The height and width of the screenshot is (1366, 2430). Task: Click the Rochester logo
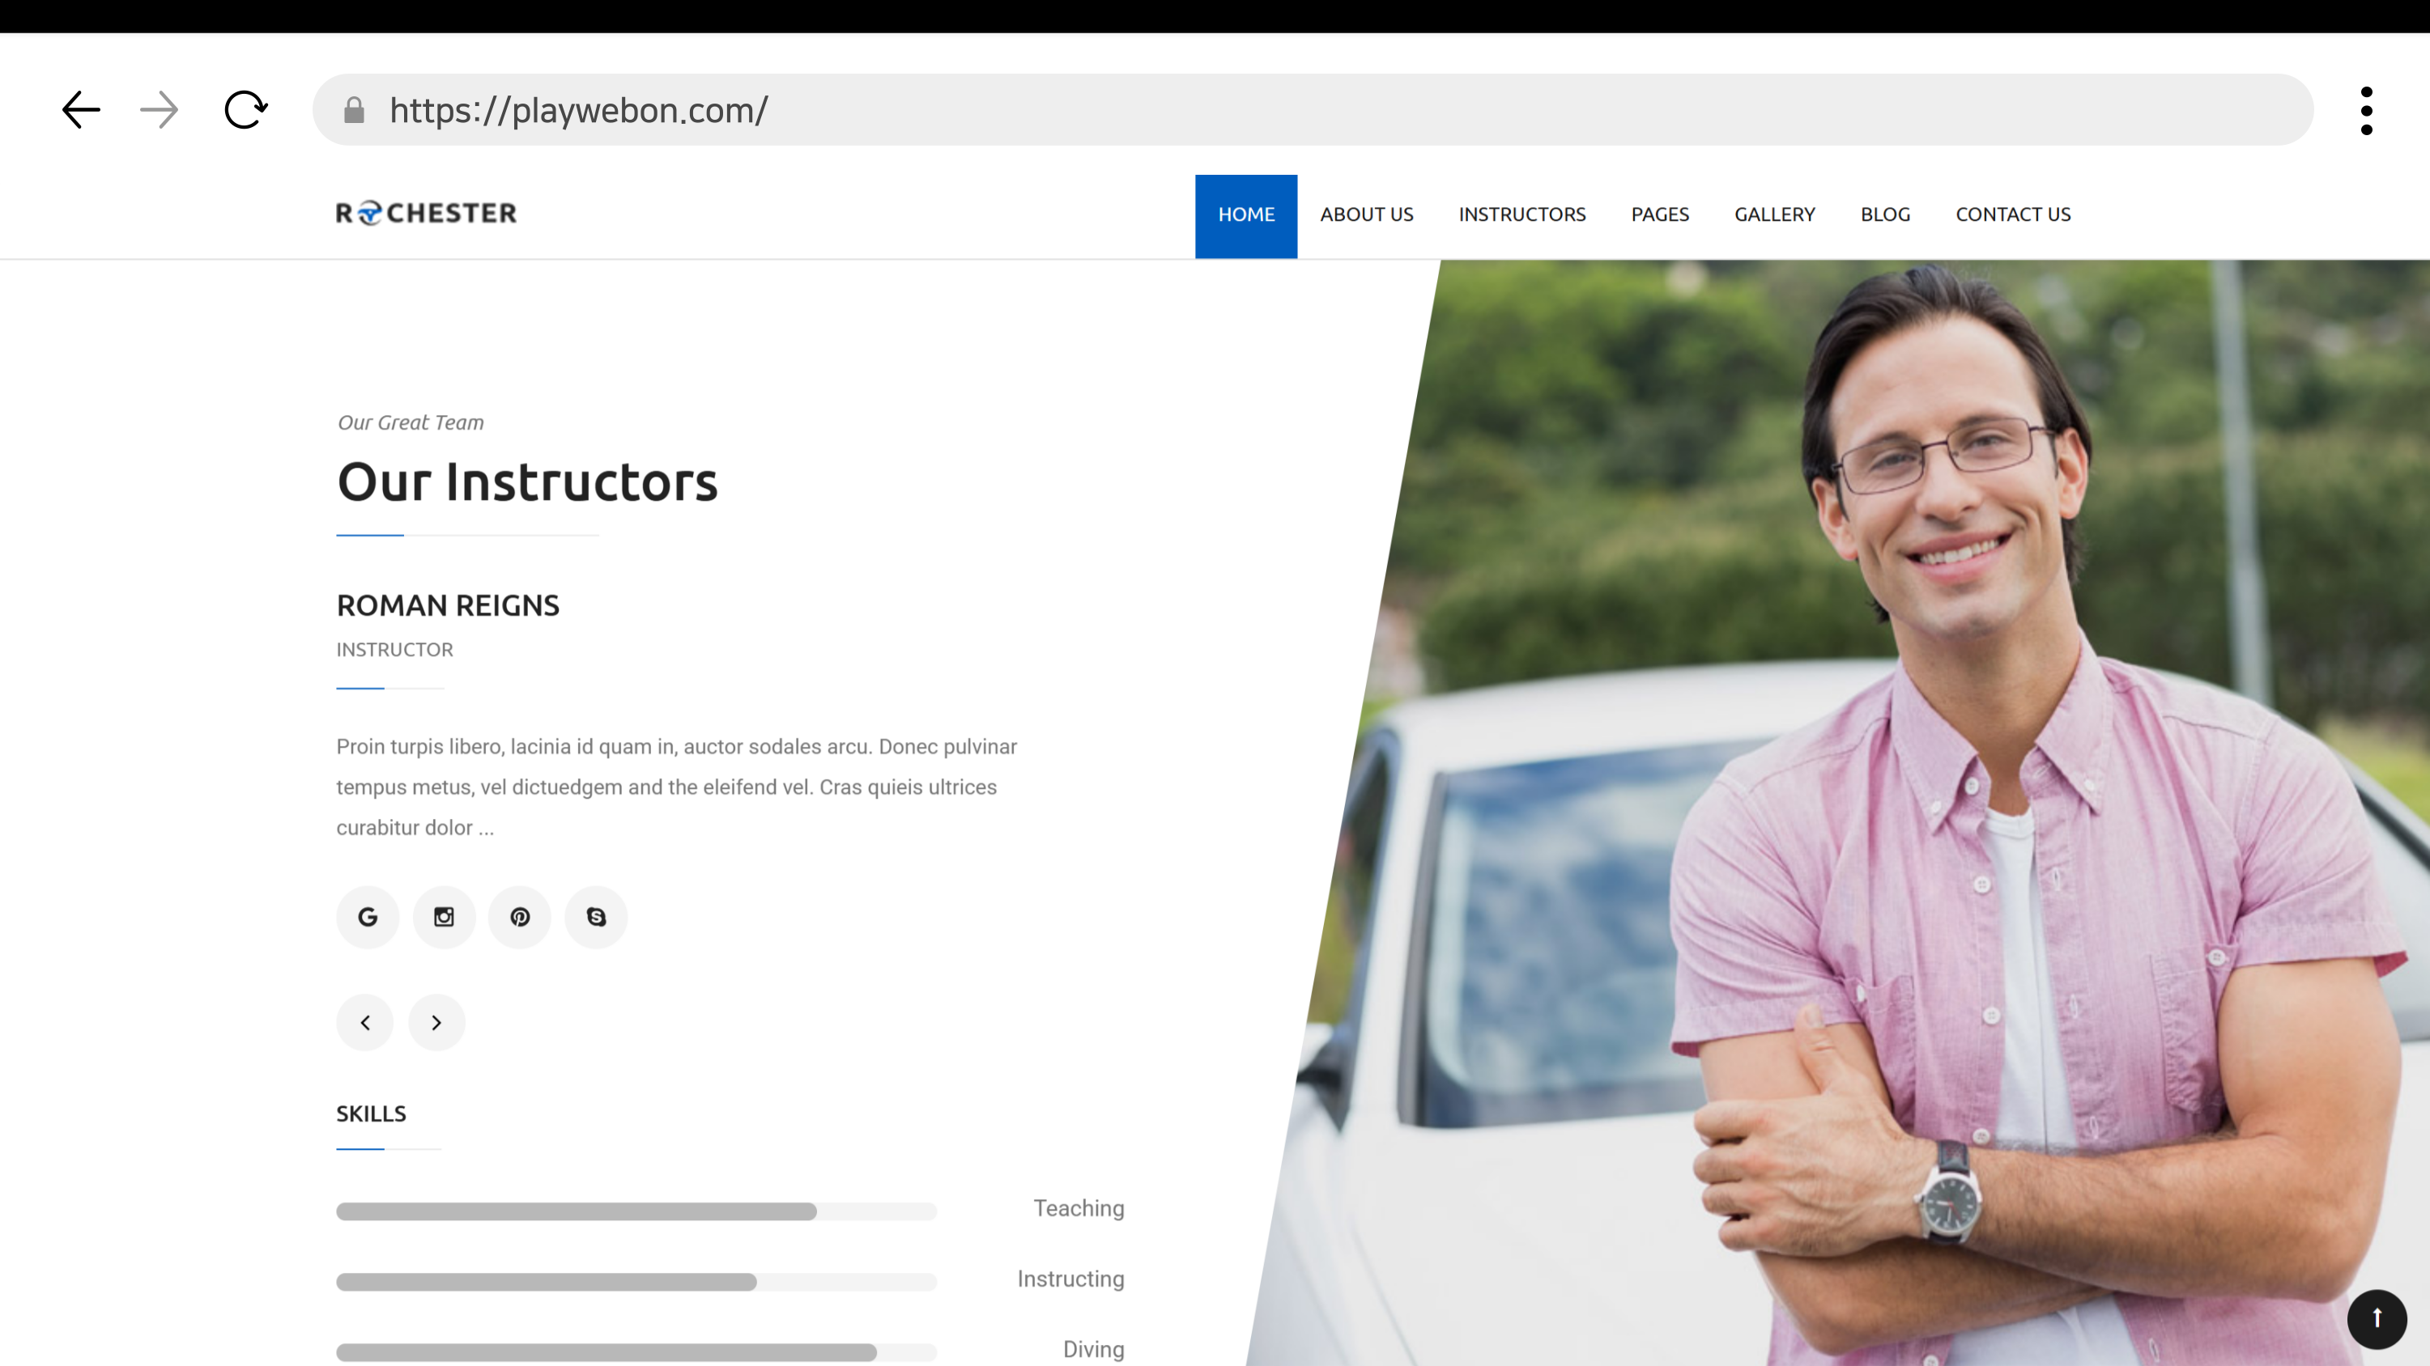[x=427, y=213]
